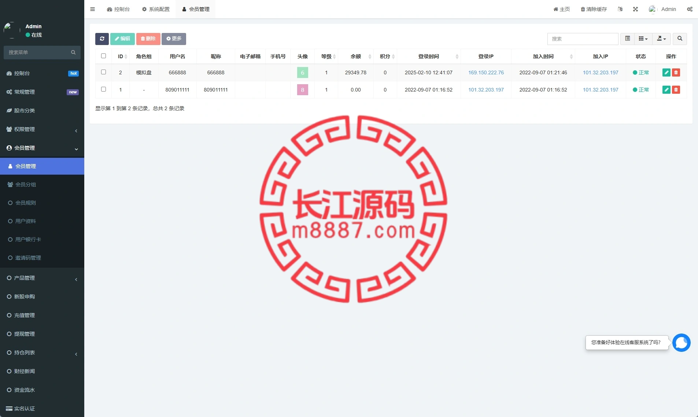This screenshot has height=417, width=698.
Task: Focus the table 搜索 input field
Action: [x=583, y=39]
